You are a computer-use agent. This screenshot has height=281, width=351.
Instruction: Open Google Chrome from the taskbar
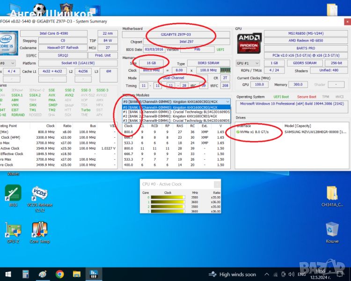click(60, 274)
